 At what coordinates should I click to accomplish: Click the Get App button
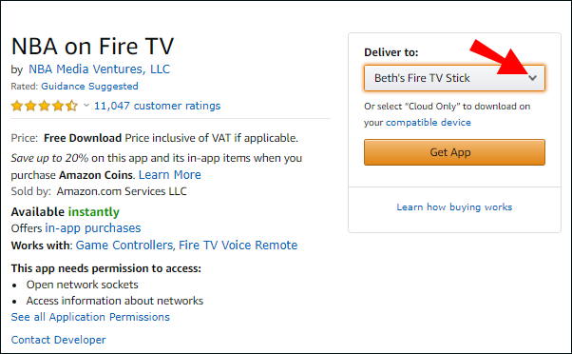click(x=454, y=152)
